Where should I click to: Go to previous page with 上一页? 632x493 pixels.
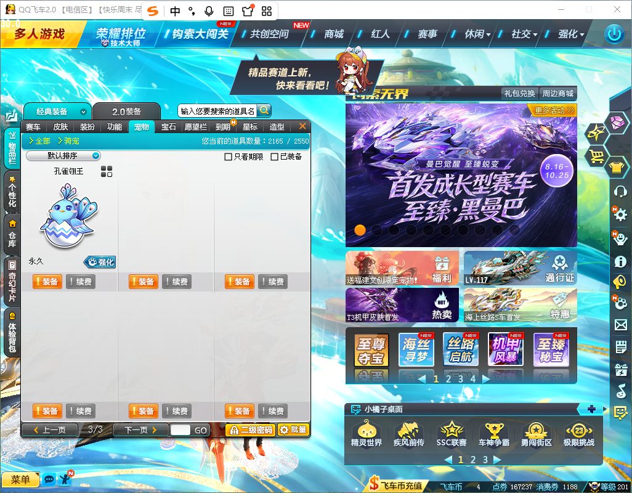49,430
